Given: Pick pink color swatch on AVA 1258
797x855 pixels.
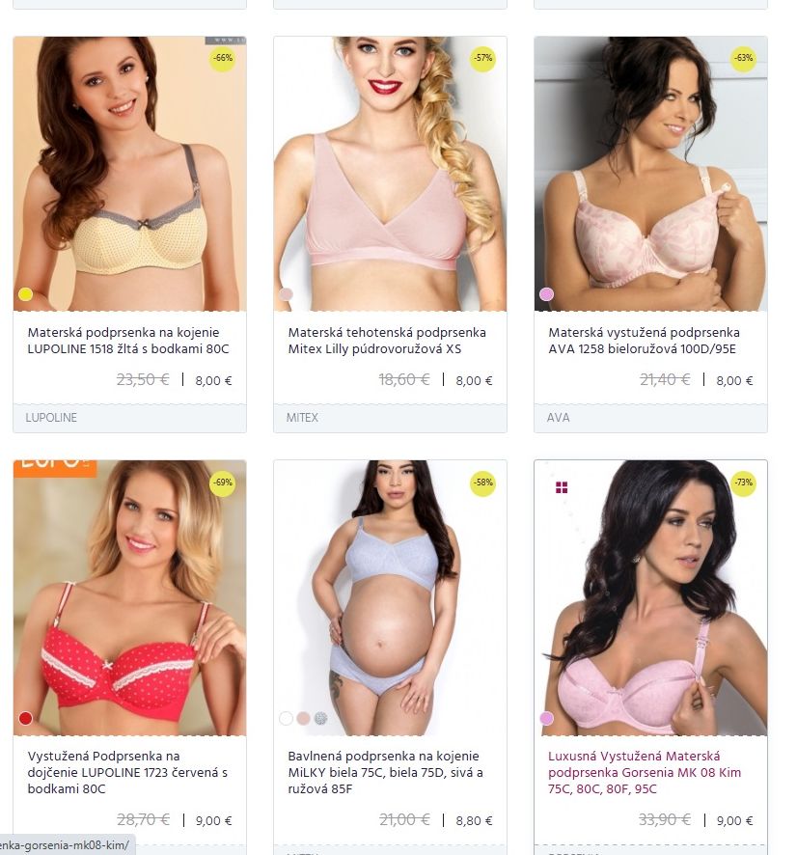Looking at the screenshot, I should click(x=547, y=294).
